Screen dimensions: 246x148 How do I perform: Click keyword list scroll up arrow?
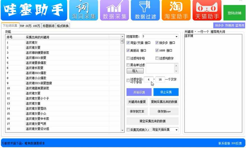(x=122, y=36)
